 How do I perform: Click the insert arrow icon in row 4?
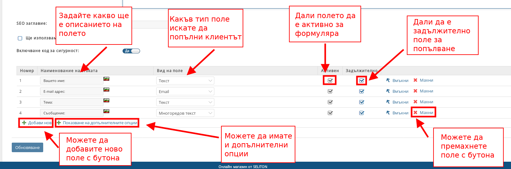(x=388, y=113)
